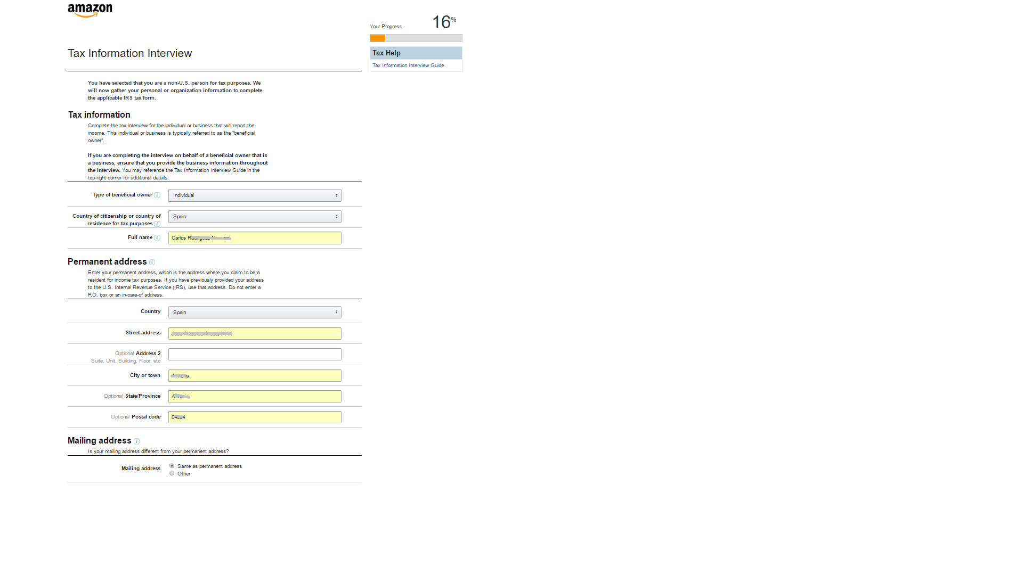Open the Tax Information Interview Guide link
Screen dimensions: 1023x575
click(408, 65)
